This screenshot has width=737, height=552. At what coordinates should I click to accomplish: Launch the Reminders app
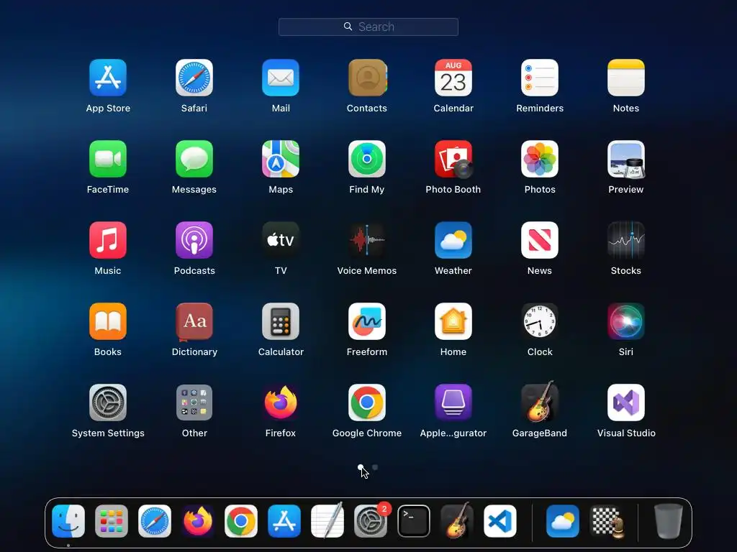click(x=540, y=78)
